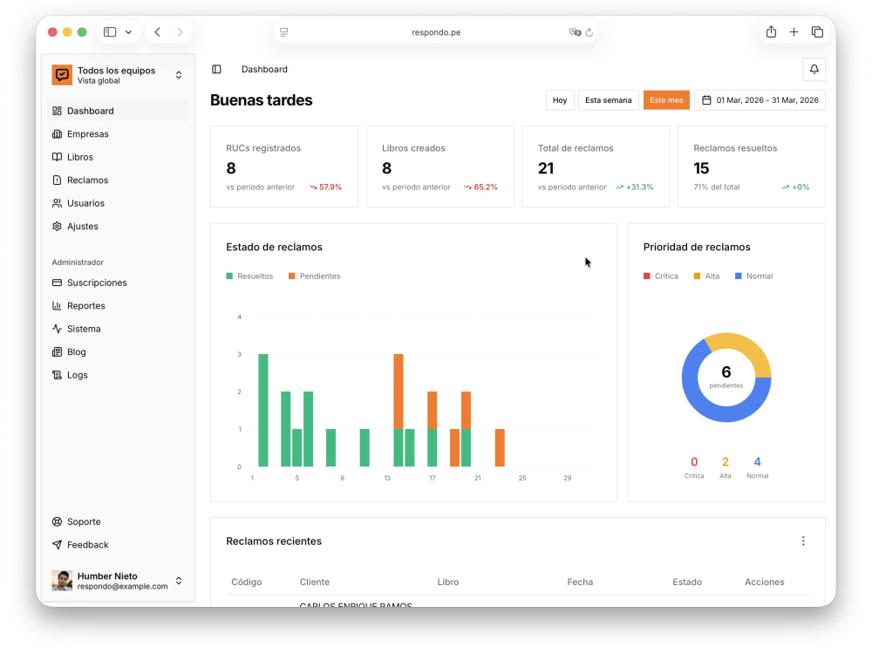Click the Libros book icon
This screenshot has width=872, height=654.
click(x=57, y=157)
